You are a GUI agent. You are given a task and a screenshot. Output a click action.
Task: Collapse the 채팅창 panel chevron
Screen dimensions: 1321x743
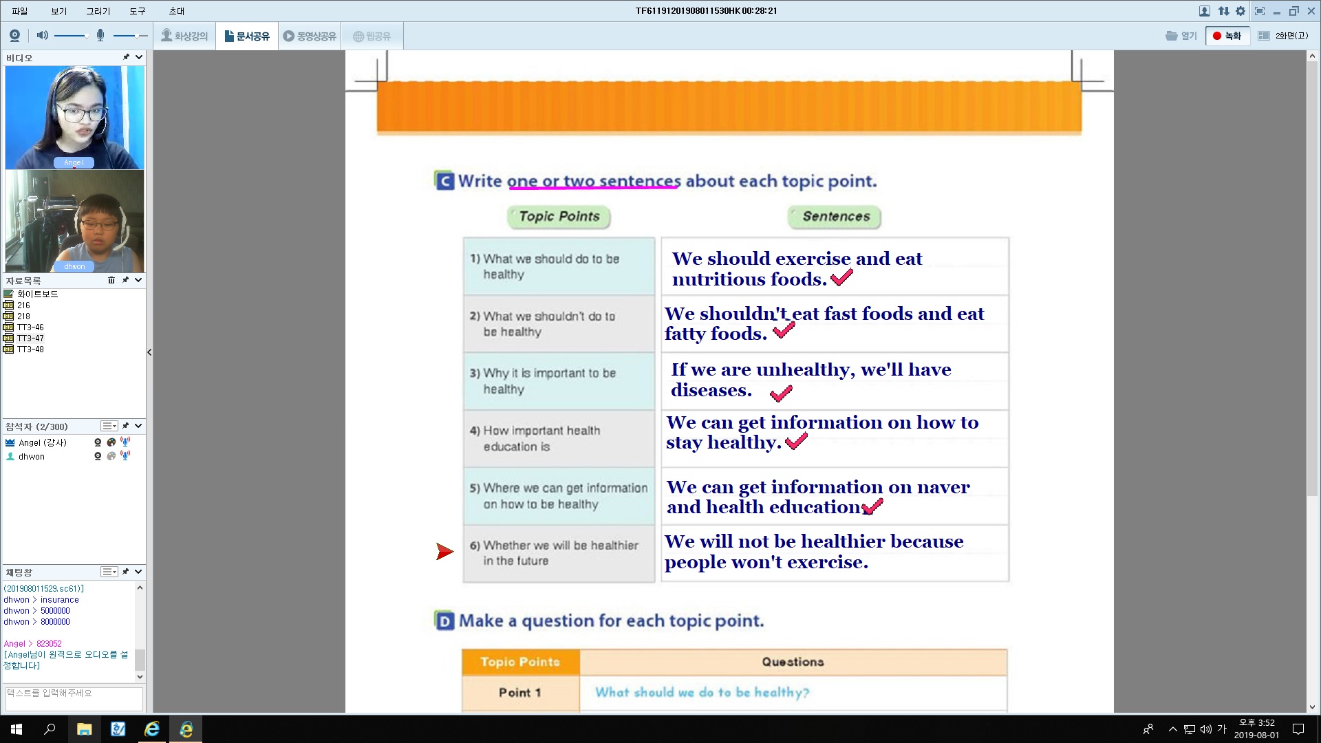pos(139,572)
